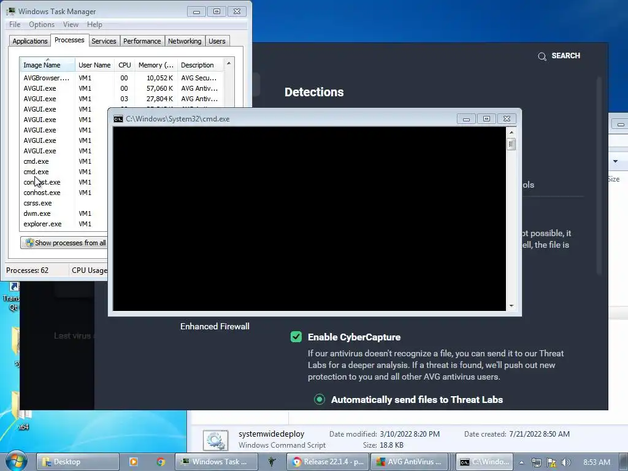The width and height of the screenshot is (628, 471).
Task: Click the shield icon on Show processes button
Action: click(29, 243)
